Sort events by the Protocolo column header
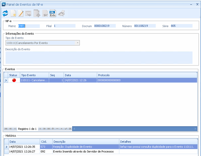This screenshot has width=201, height=156. (x=104, y=75)
